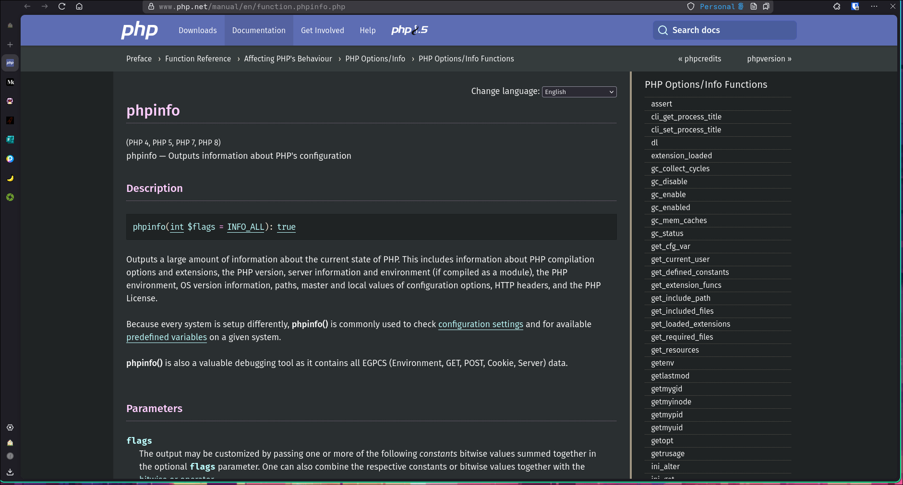903x485 pixels.
Task: Go to previous page phpcredits
Action: tap(699, 59)
